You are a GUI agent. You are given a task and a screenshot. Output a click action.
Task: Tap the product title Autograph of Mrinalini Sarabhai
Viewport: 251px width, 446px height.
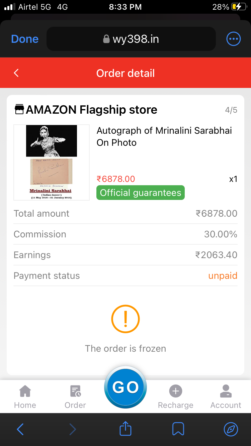pos(164,136)
